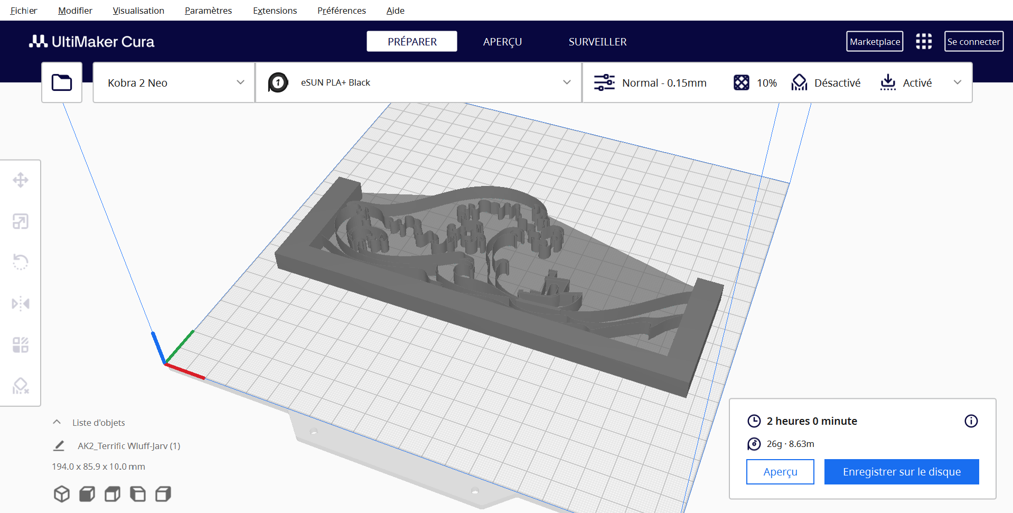The image size is (1013, 513).
Task: Click support Désactivé setting
Action: pos(826,82)
